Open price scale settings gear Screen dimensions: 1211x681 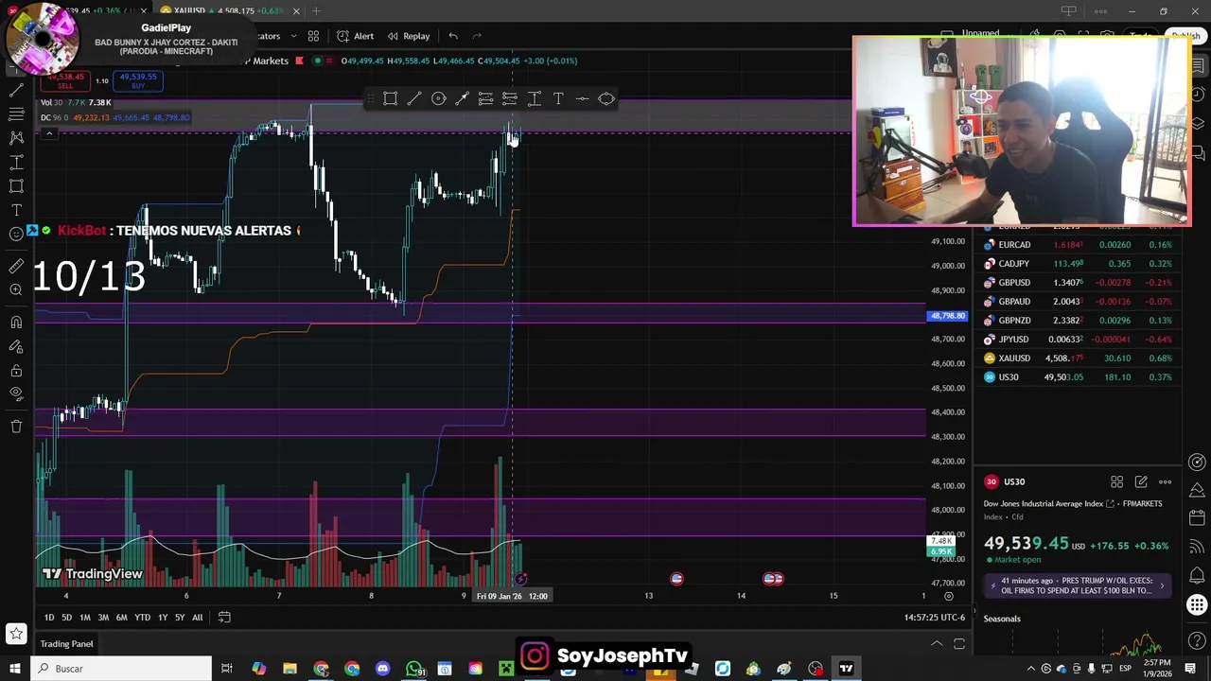[x=949, y=596]
